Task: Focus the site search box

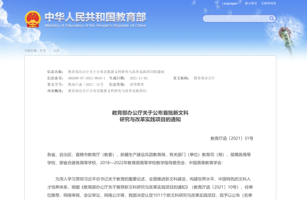Action: point(236,19)
